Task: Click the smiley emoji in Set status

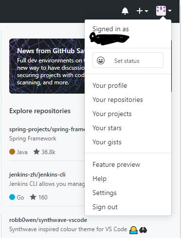Action: click(101, 60)
